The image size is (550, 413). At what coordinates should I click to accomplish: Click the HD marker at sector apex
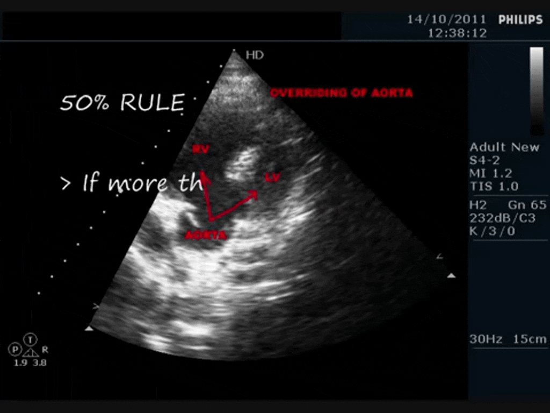tap(255, 55)
